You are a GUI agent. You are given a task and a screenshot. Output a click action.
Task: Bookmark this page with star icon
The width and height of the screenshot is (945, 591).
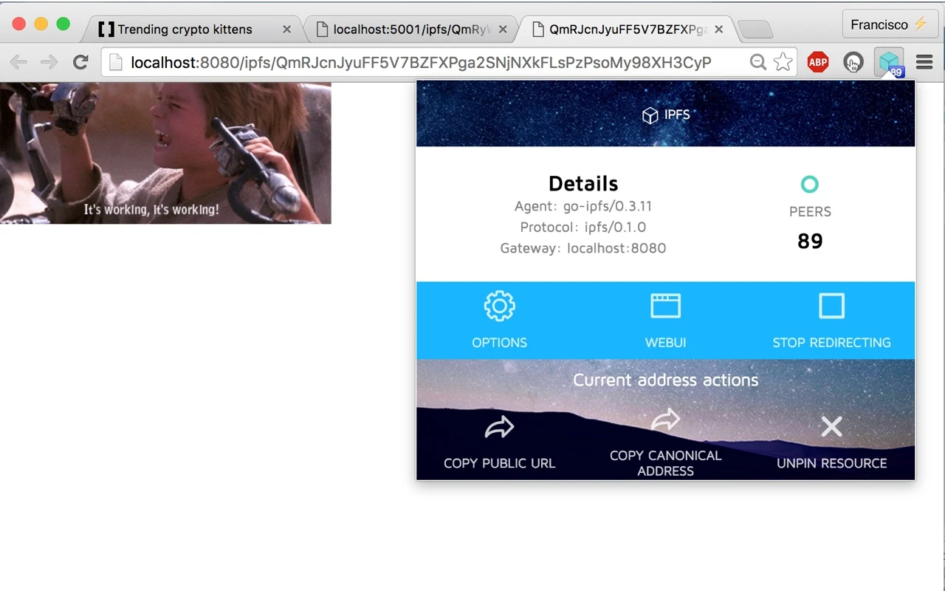coord(783,62)
